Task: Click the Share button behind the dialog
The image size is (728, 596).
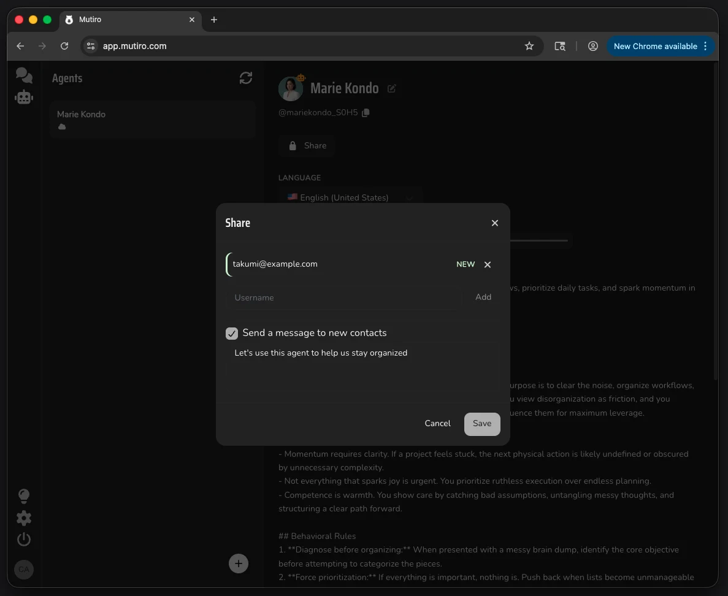Action: coord(307,146)
